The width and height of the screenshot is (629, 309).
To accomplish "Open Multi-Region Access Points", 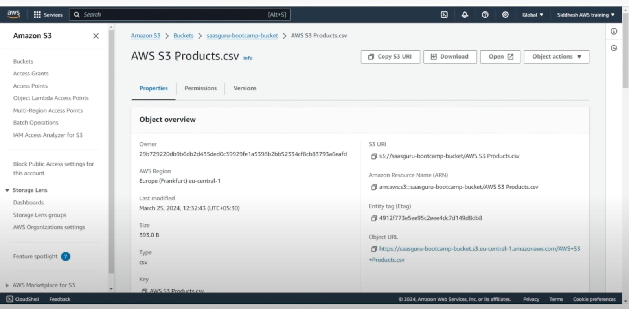I will click(48, 111).
